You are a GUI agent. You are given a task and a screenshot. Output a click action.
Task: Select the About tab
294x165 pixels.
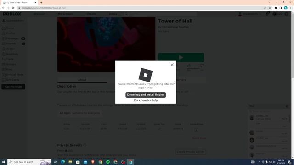(x=82, y=80)
